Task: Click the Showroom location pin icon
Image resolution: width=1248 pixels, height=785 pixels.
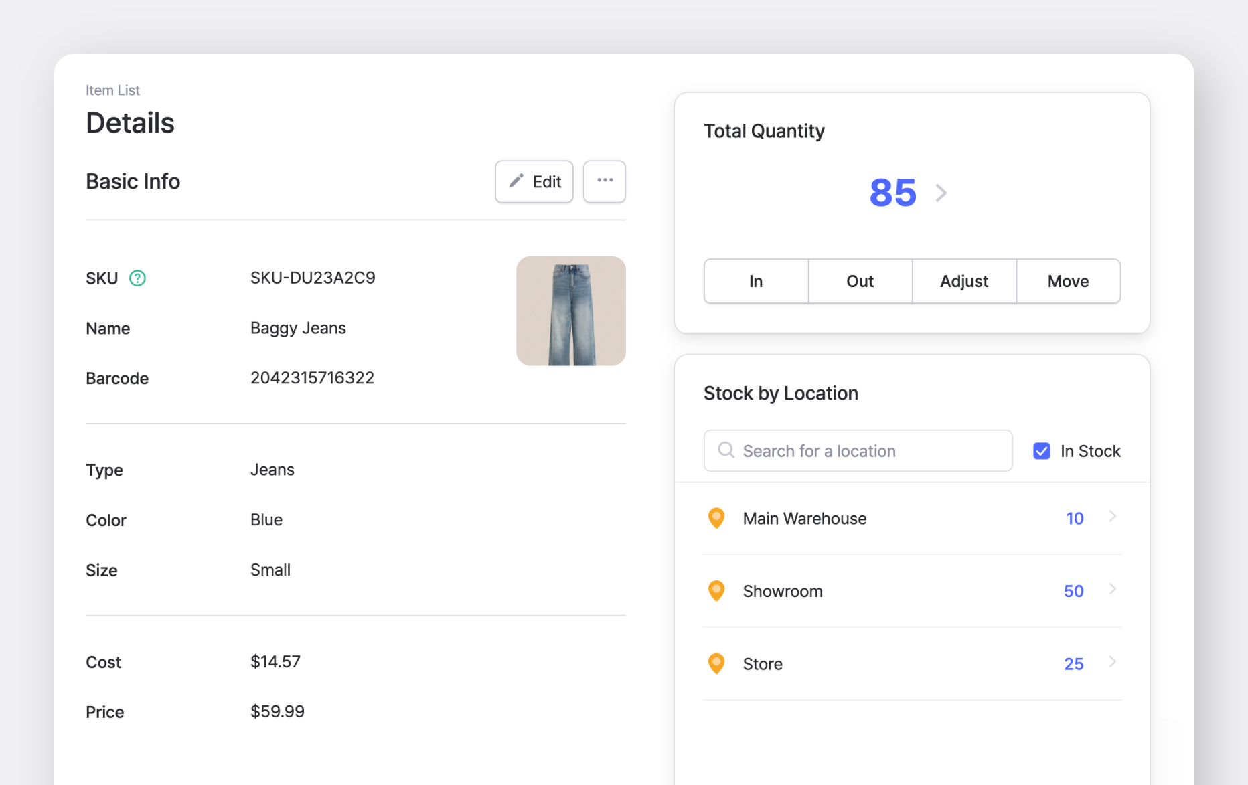Action: pyautogui.click(x=716, y=590)
